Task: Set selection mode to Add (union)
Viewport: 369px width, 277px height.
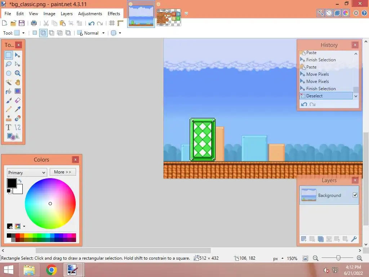Action: click(43, 33)
